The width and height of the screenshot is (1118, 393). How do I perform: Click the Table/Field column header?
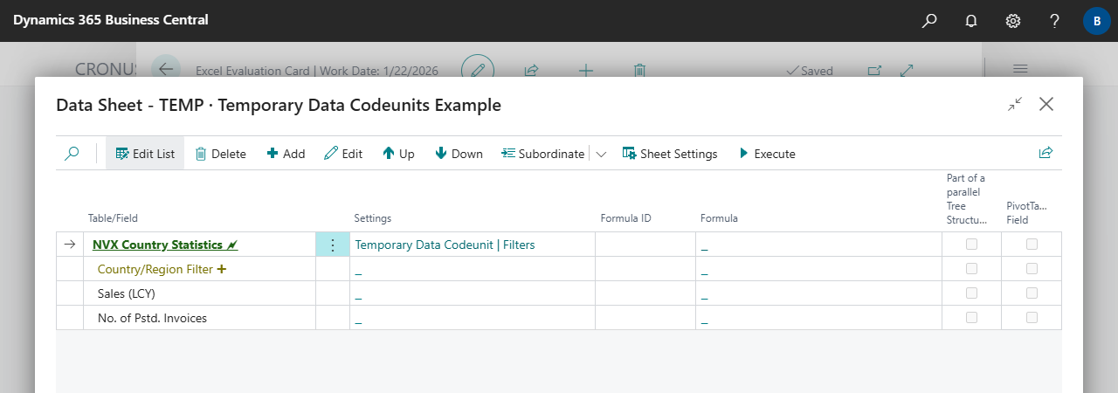point(113,218)
